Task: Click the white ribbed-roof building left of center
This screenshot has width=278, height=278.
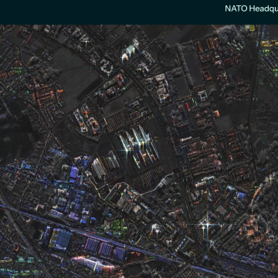Action: click(99, 168)
